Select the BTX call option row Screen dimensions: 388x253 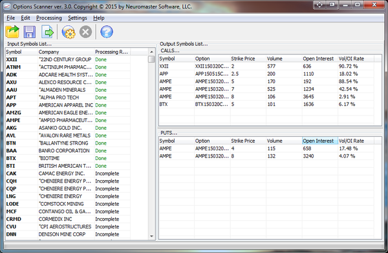(x=266, y=105)
